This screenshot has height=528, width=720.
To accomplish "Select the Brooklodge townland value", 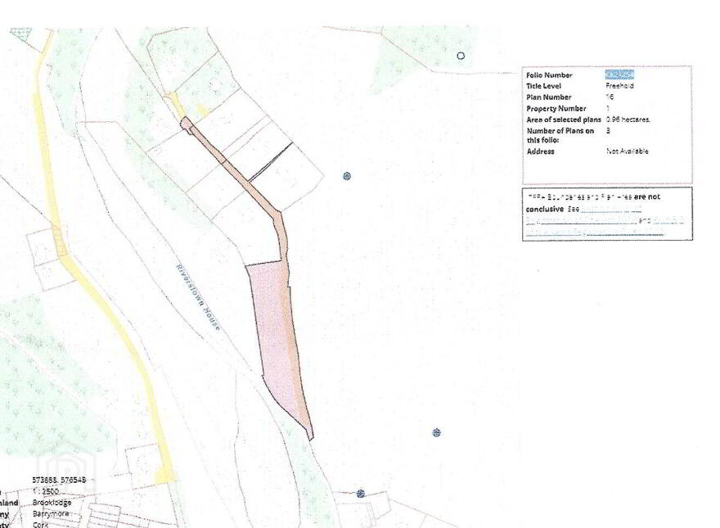I will 52,503.
